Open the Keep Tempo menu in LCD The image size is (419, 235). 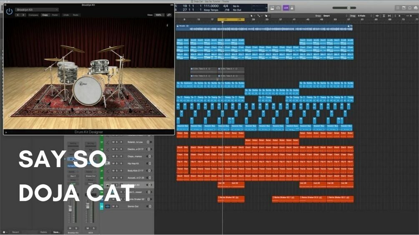click(211, 10)
